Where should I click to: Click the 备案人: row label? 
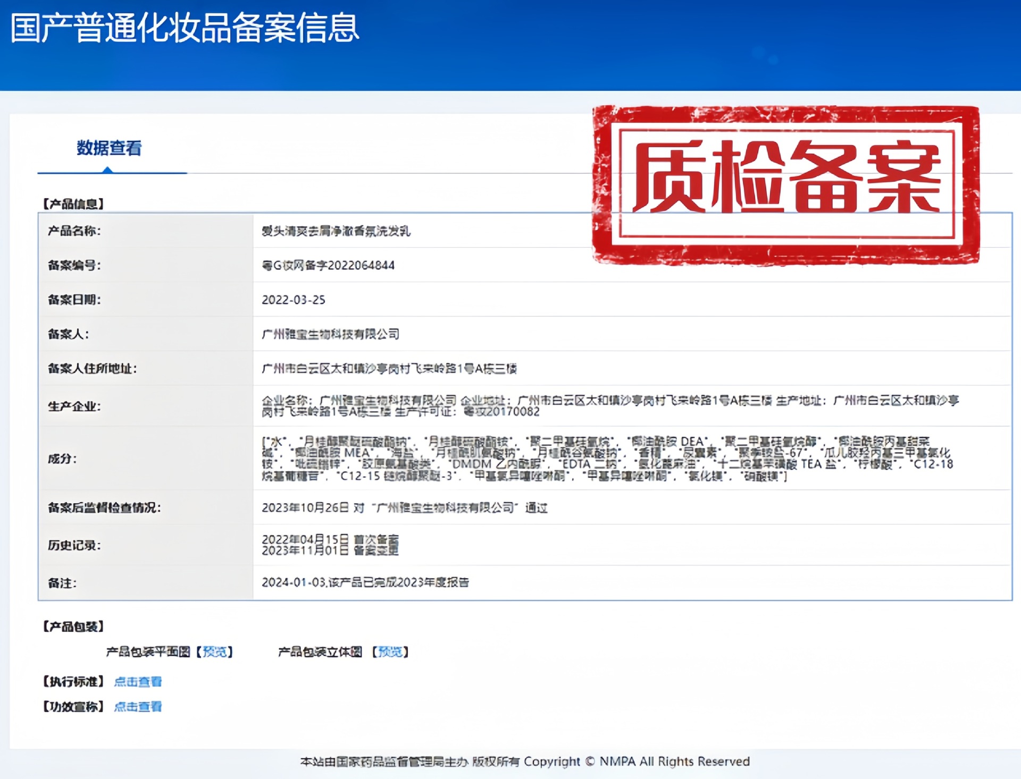point(68,334)
